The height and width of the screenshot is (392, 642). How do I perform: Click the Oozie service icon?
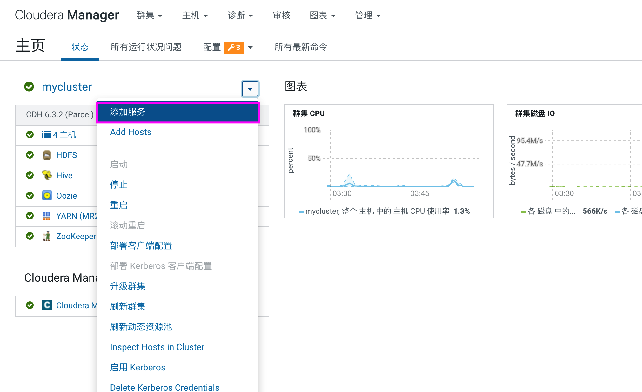[47, 195]
